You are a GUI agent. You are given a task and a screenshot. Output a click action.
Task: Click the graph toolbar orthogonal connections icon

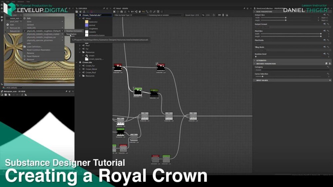[x=147, y=12]
